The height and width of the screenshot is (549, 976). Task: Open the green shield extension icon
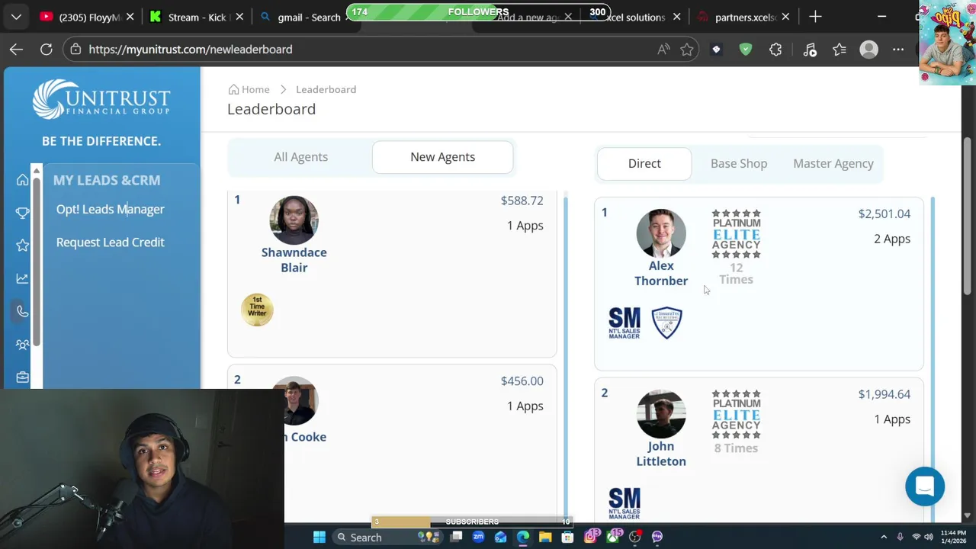746,50
